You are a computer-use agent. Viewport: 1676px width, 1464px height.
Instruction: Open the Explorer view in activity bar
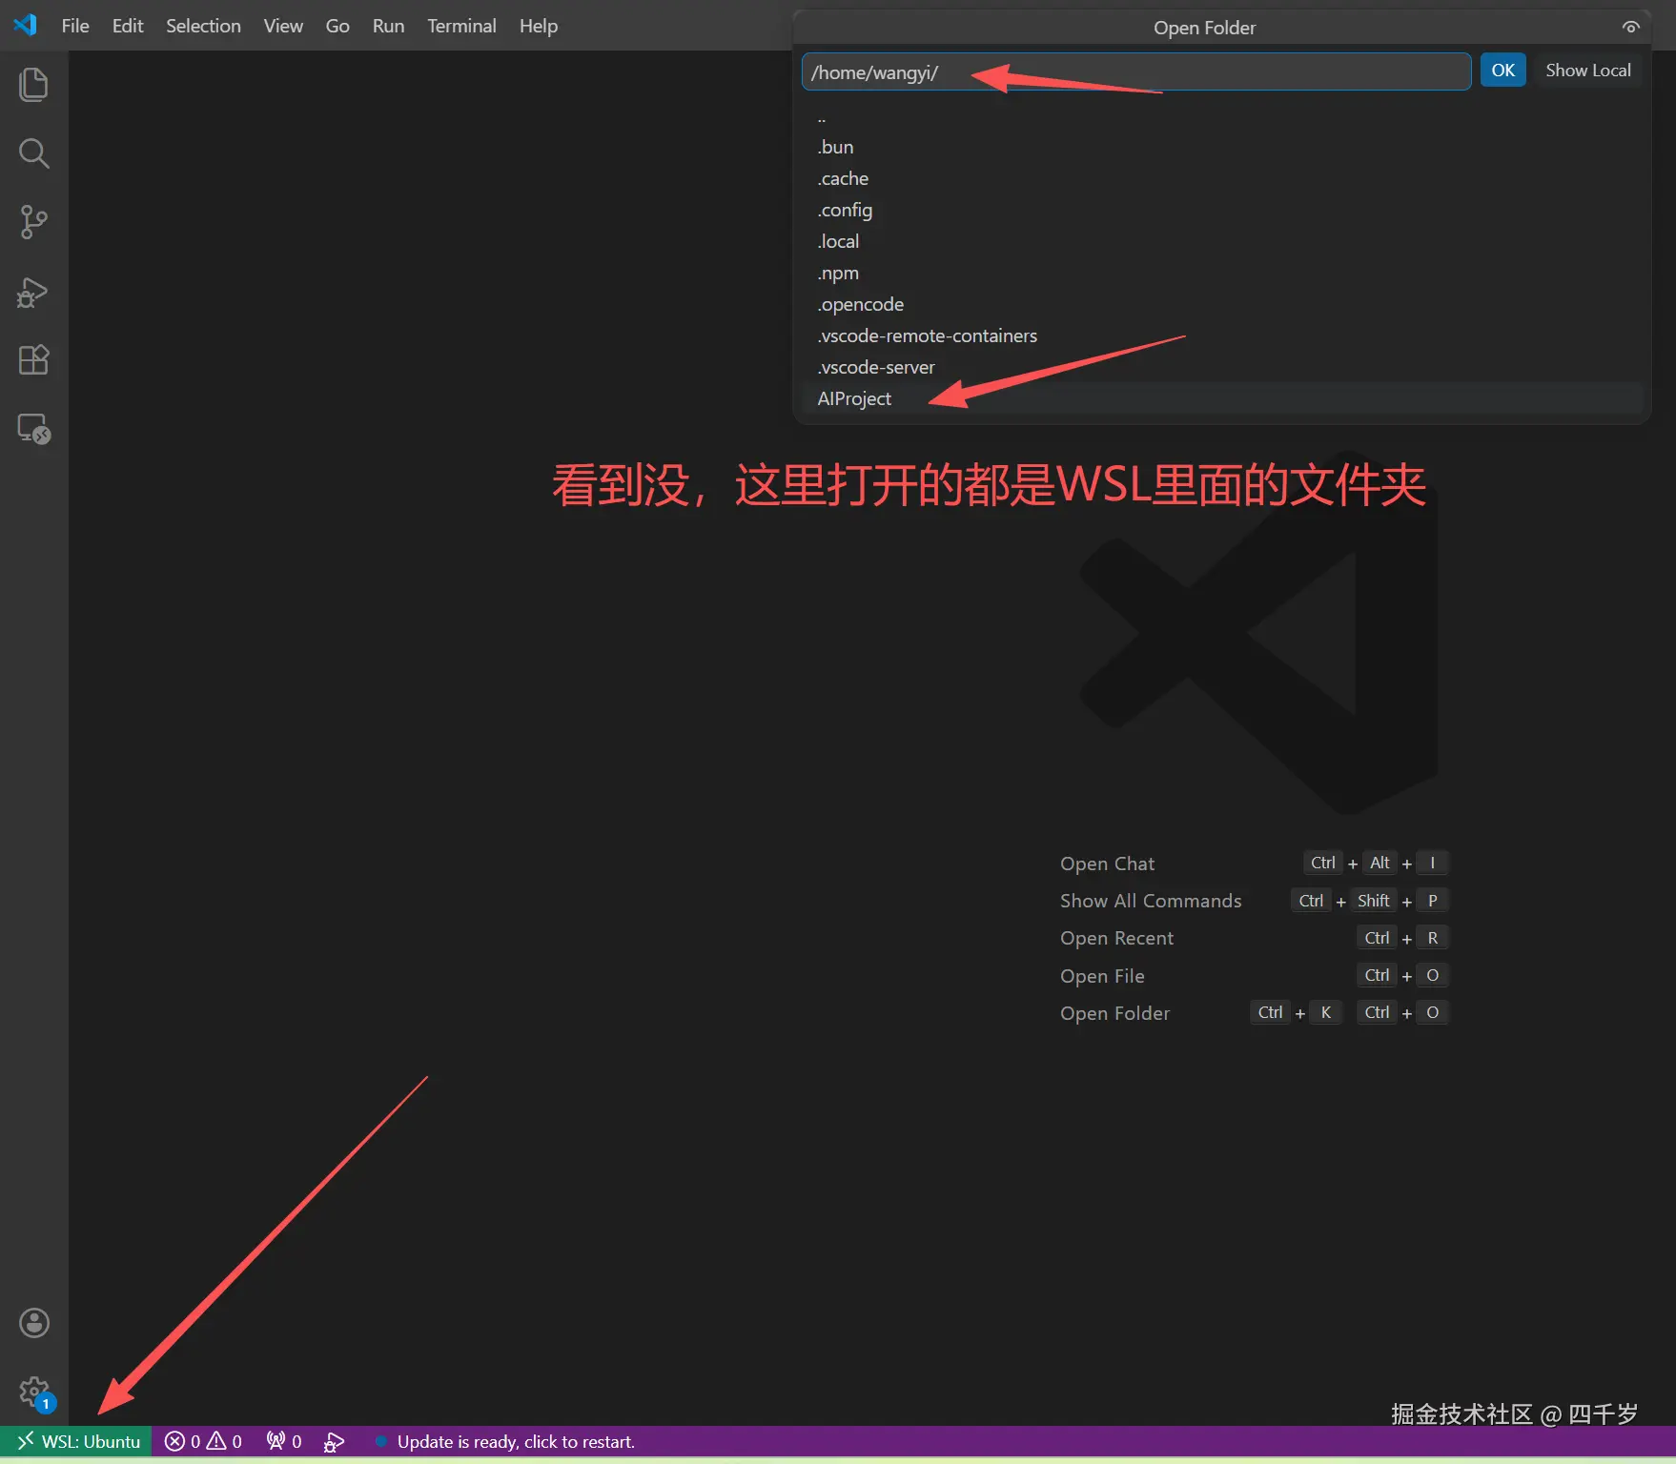click(33, 84)
